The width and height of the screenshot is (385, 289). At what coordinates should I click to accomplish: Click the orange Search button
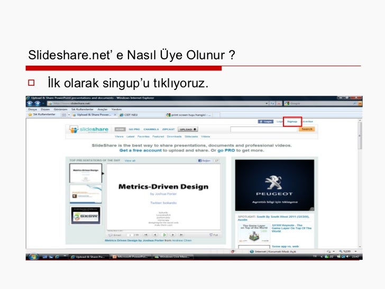[307, 129]
